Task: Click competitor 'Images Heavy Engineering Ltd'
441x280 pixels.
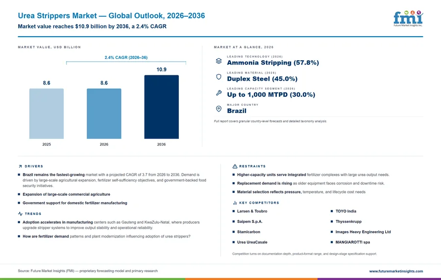Action: [x=363, y=232]
